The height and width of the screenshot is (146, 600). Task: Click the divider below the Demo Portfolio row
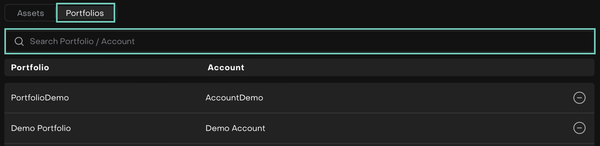pyautogui.click(x=300, y=144)
